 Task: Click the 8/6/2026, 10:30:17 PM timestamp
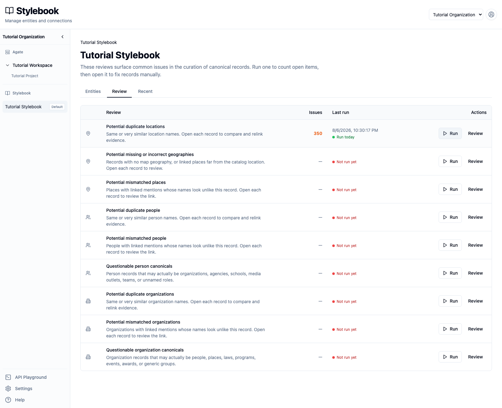[355, 130]
